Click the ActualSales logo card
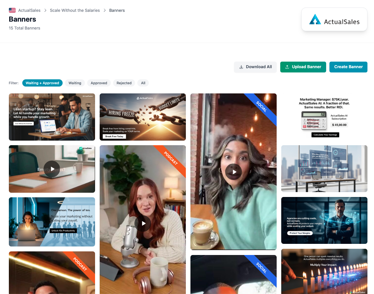 tap(334, 20)
